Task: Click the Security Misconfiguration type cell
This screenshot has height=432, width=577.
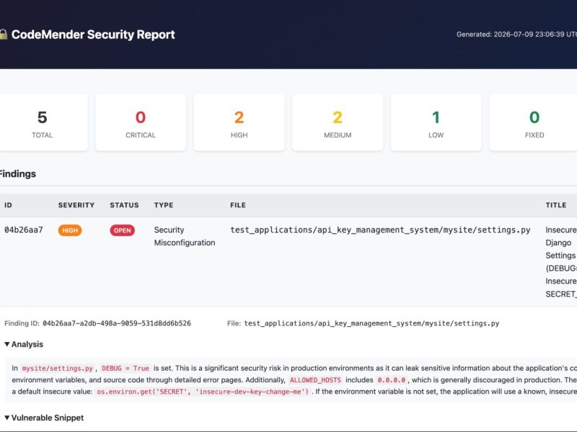Action: click(x=185, y=236)
